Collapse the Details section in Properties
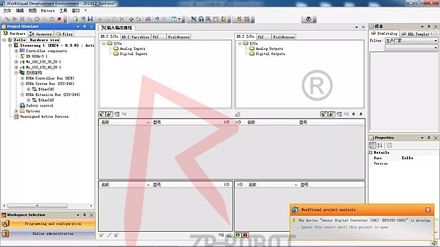The image size is (440, 247). (370, 153)
